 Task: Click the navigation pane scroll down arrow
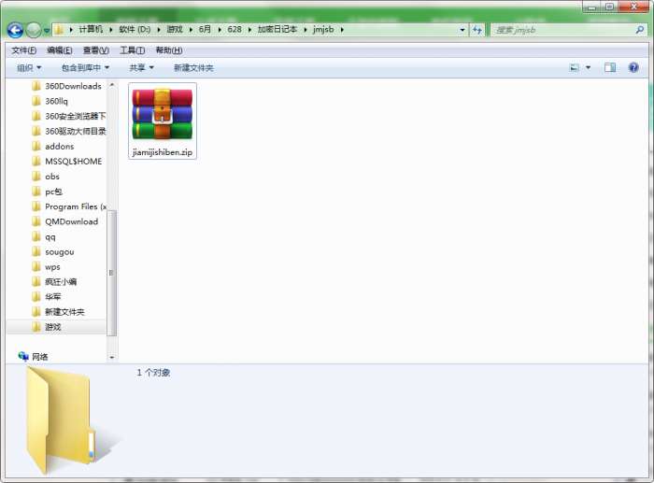coord(112,358)
